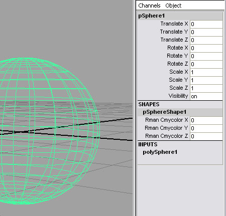Select the Rotate Z channel label
The width and height of the screenshot is (226, 216).
[178, 64]
